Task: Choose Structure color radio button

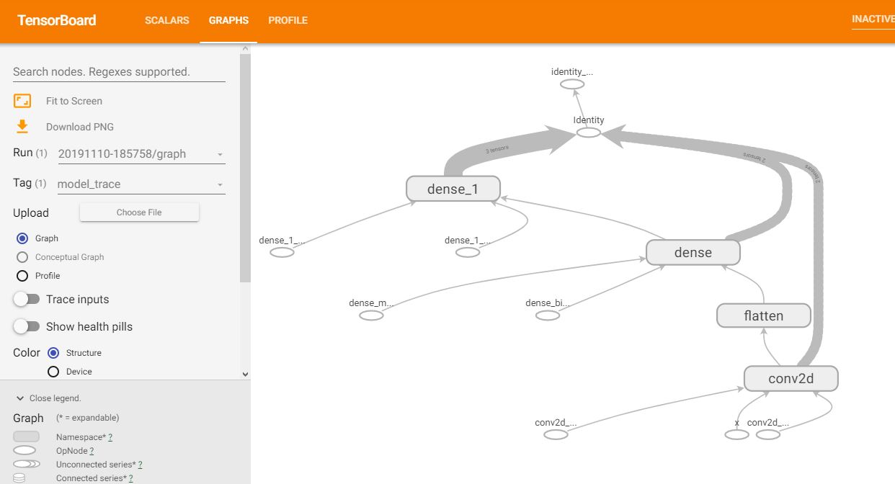Action: 53,353
